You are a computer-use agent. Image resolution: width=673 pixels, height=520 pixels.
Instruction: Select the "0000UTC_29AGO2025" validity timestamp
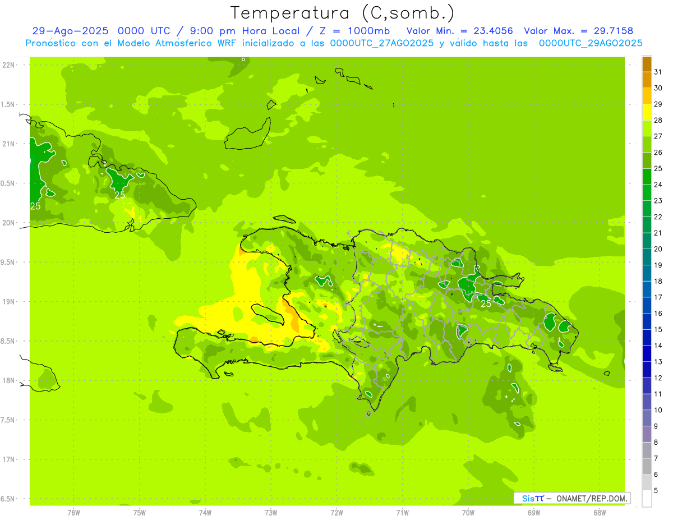pyautogui.click(x=591, y=43)
